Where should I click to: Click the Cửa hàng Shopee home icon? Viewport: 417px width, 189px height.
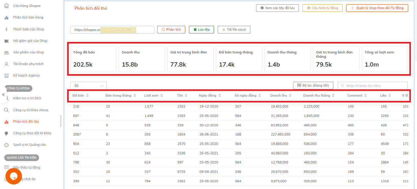(x=6, y=6)
